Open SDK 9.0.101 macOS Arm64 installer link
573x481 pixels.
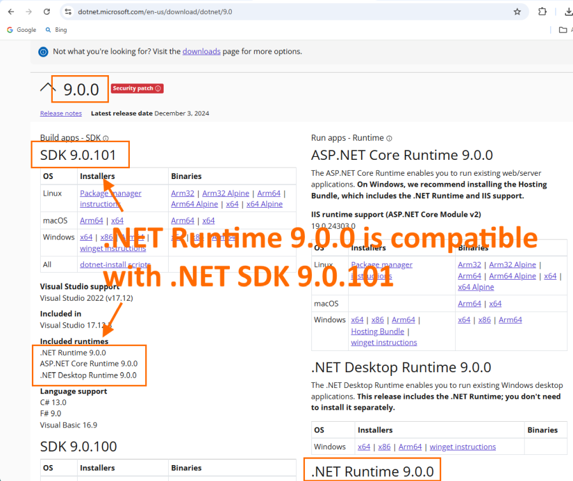91,220
